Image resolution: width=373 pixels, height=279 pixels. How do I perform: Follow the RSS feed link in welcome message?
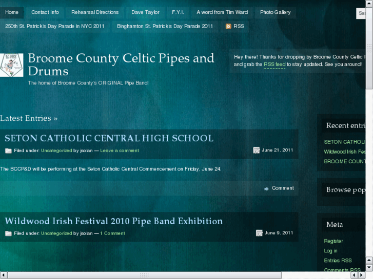[x=274, y=65]
